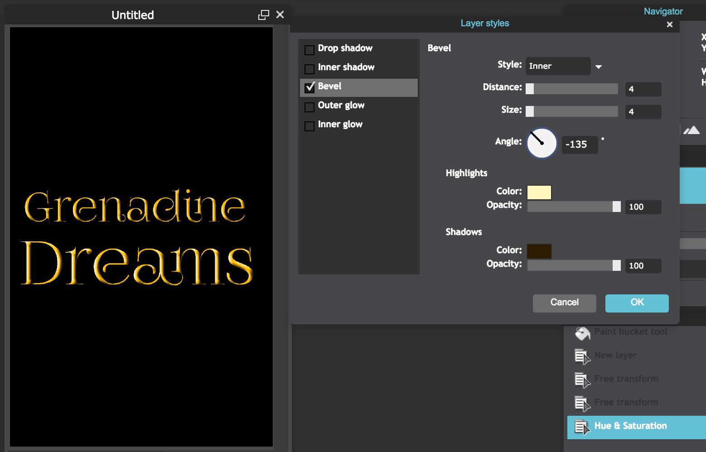Open the Navigator panel tab
706x452 pixels.
663,11
